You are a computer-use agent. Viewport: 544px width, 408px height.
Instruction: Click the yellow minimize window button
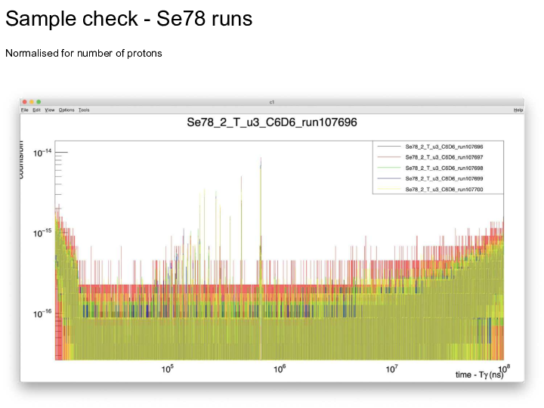(31, 102)
